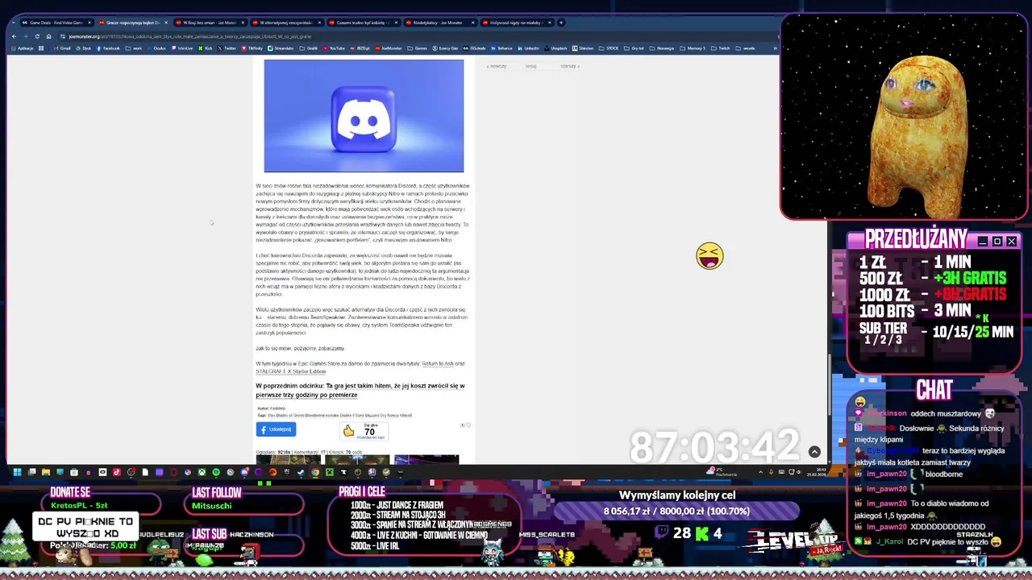Open Xbox app from the taskbar

tap(202, 472)
